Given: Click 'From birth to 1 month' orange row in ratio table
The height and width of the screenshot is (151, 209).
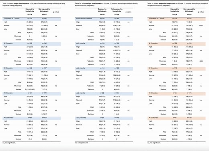Looking at the screenshot, I should (x=176, y=19).
